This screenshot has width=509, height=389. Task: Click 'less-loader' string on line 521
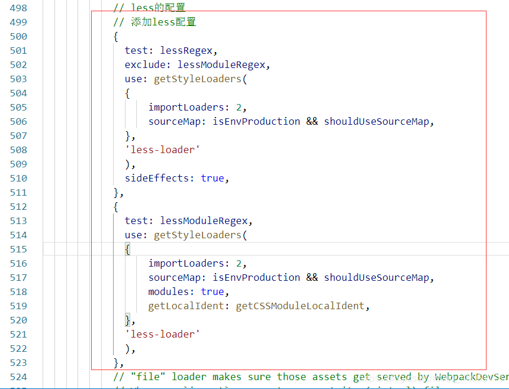(162, 334)
